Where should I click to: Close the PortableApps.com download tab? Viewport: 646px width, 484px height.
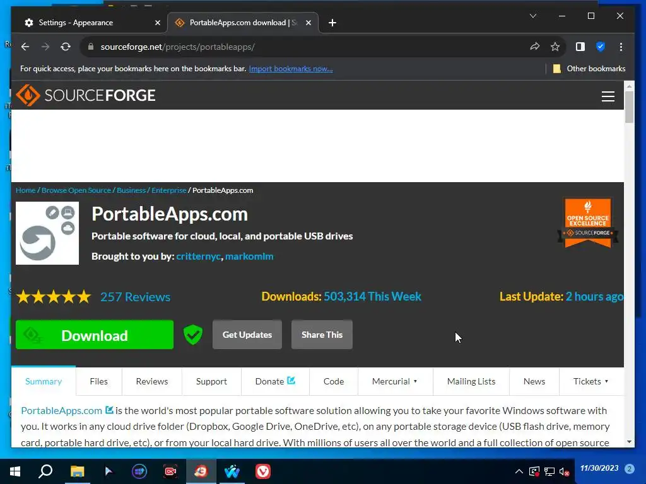(x=308, y=23)
